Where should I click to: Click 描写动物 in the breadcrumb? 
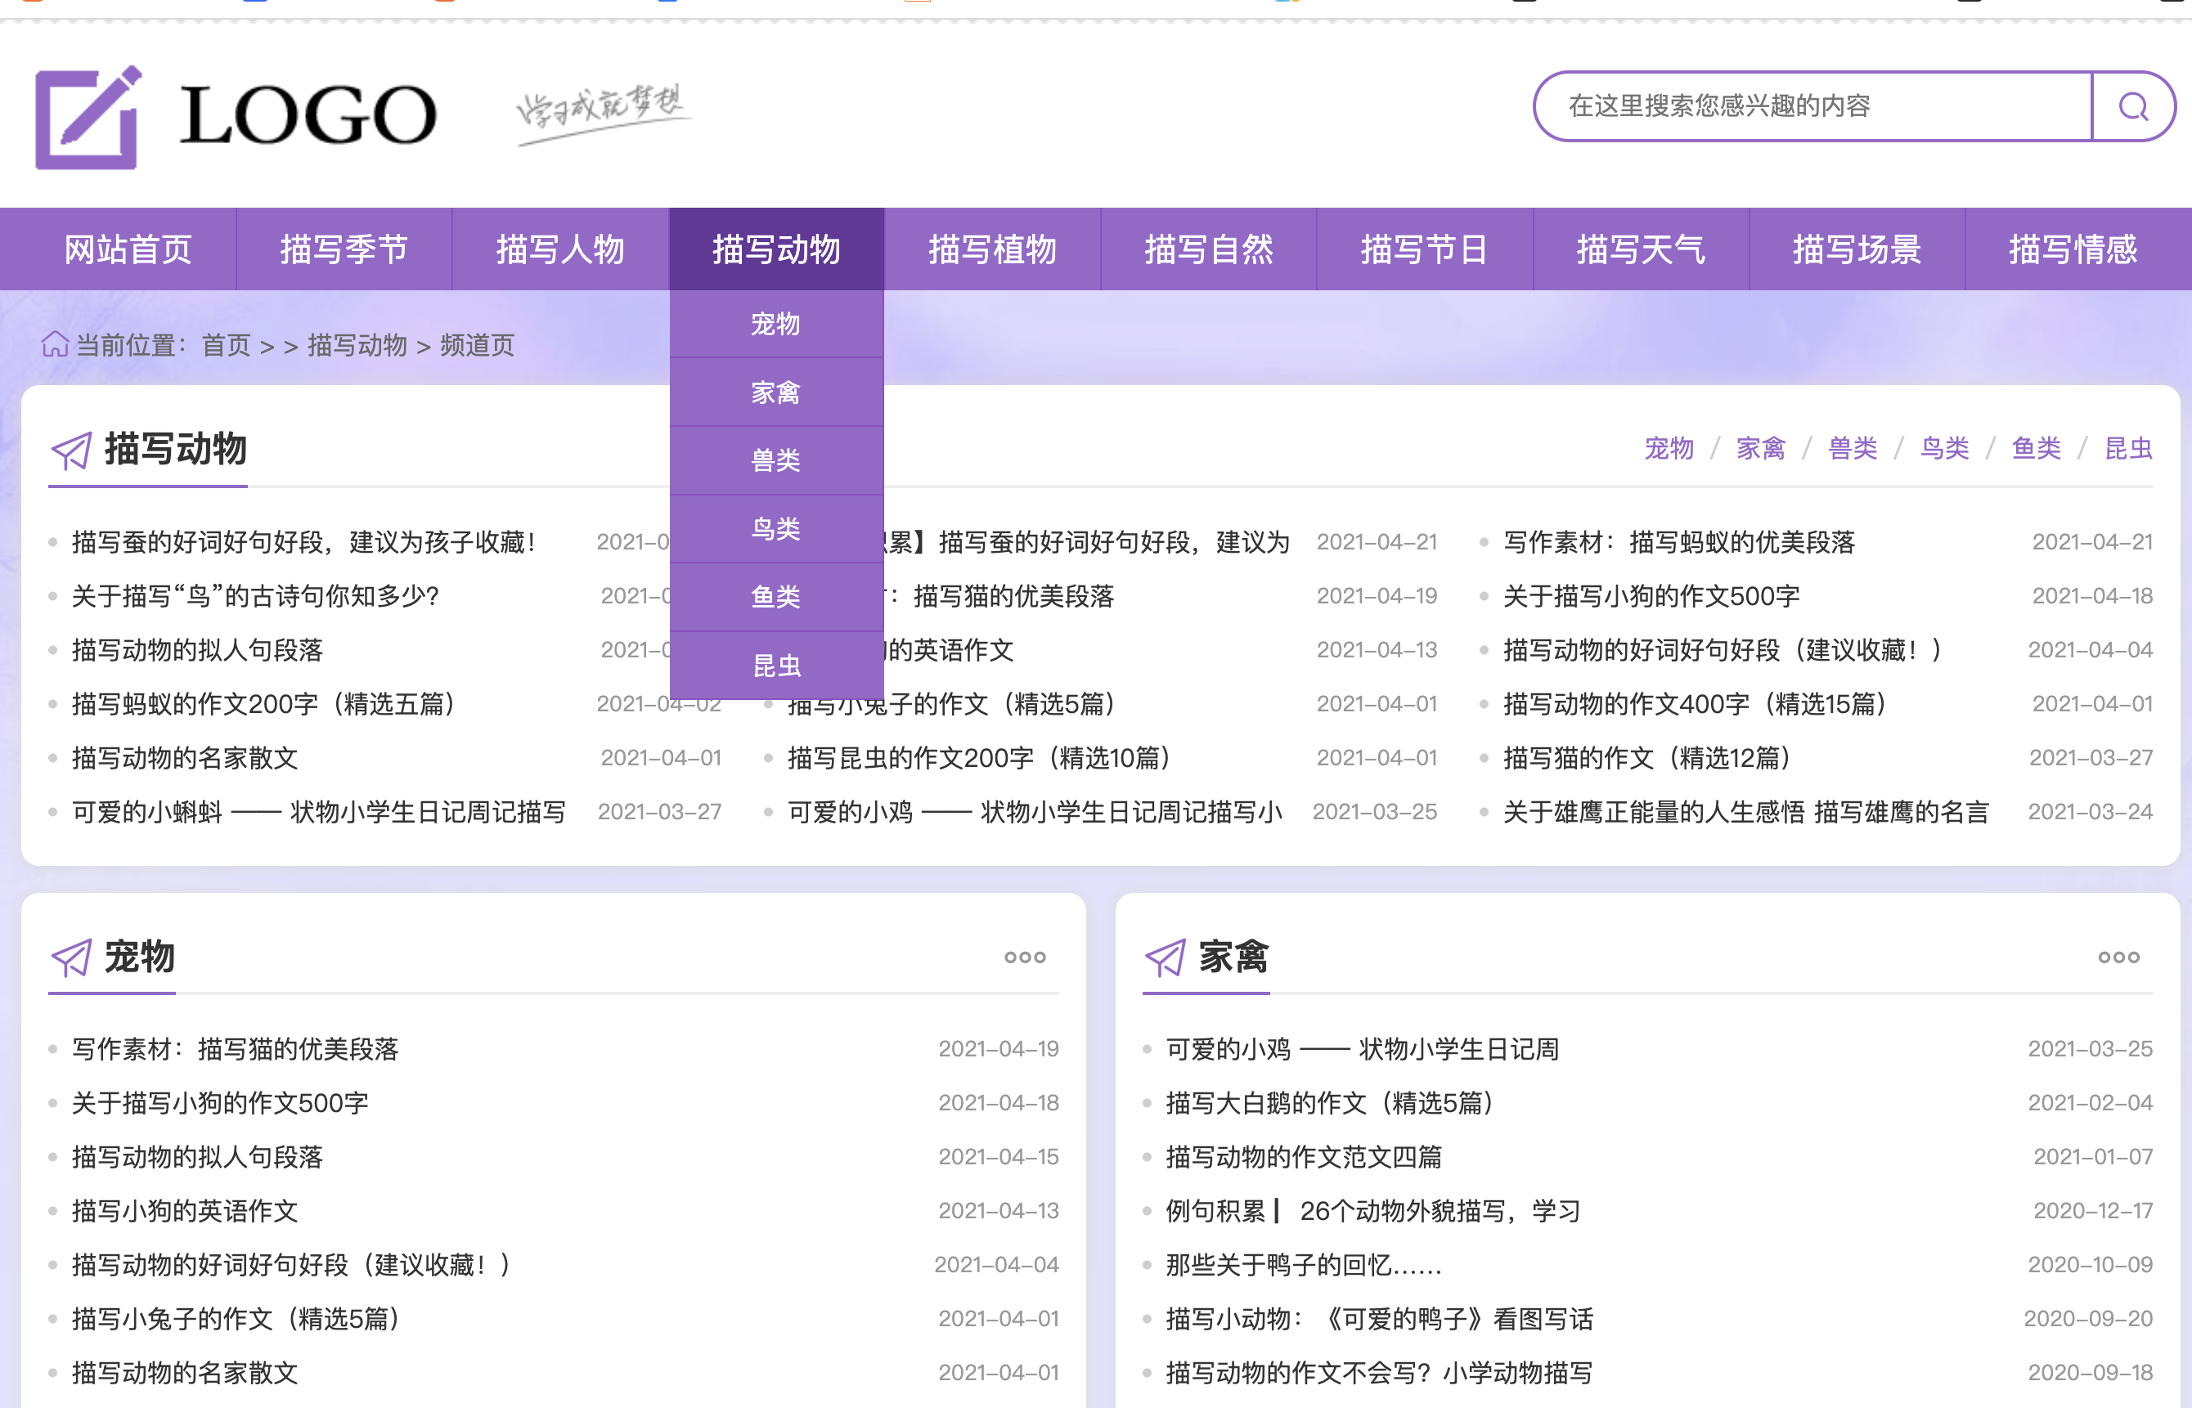pyautogui.click(x=357, y=346)
